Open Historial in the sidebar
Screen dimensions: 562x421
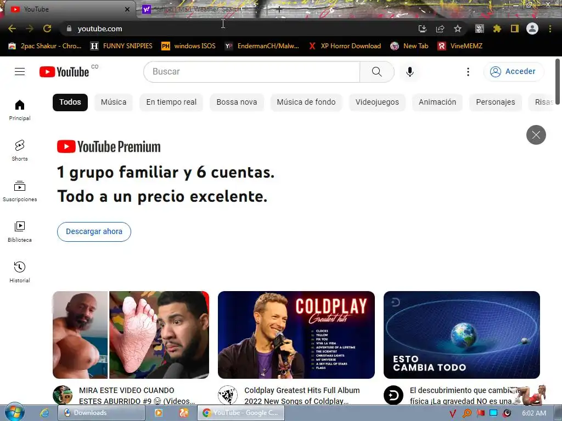tap(20, 272)
